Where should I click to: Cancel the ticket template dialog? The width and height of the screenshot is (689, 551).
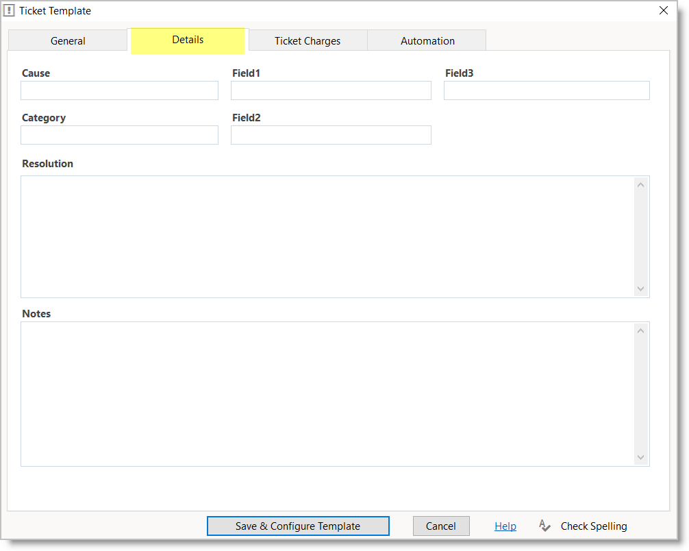tap(440, 526)
